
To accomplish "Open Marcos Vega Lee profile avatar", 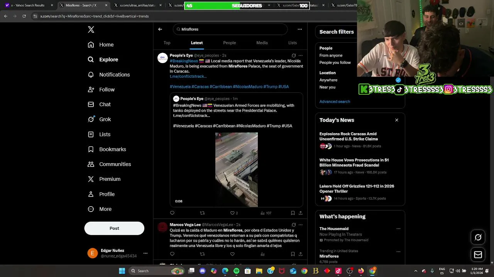I will (x=162, y=227).
